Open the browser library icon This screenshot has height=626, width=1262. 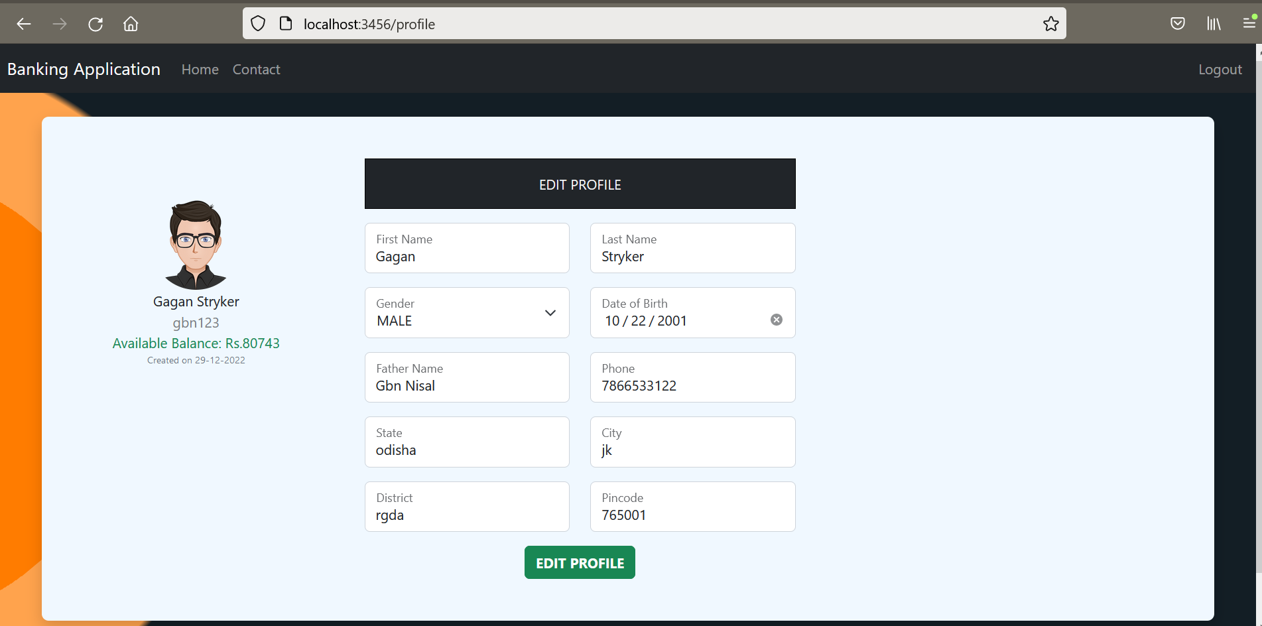tap(1214, 23)
